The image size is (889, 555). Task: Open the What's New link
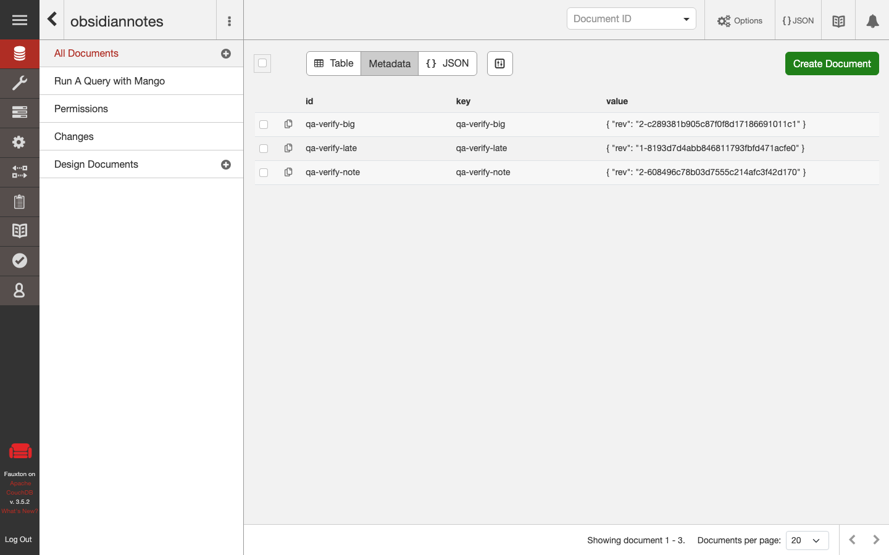point(19,511)
